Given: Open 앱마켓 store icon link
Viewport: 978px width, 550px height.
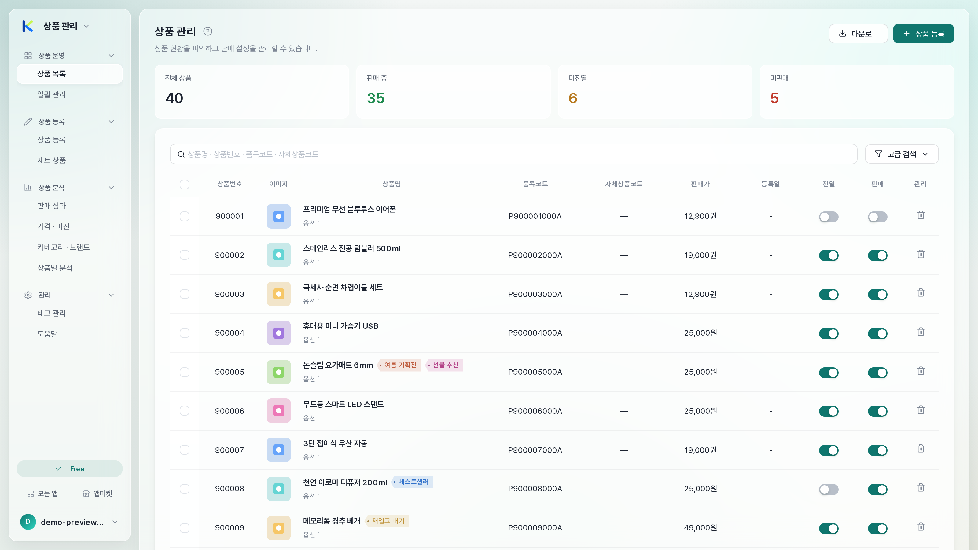Looking at the screenshot, I should [x=86, y=493].
